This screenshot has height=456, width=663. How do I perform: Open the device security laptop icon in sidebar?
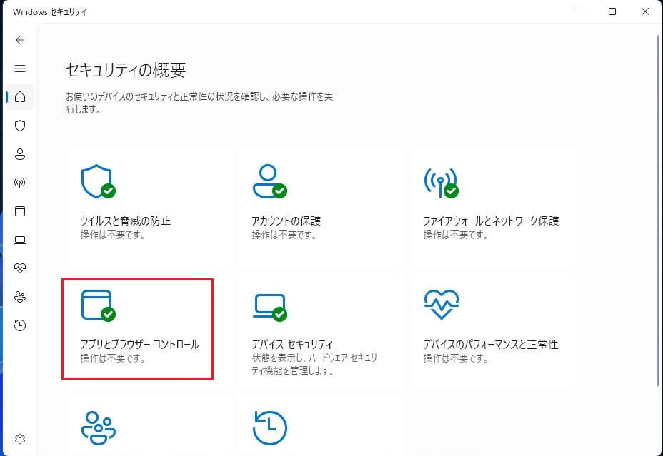pos(20,239)
